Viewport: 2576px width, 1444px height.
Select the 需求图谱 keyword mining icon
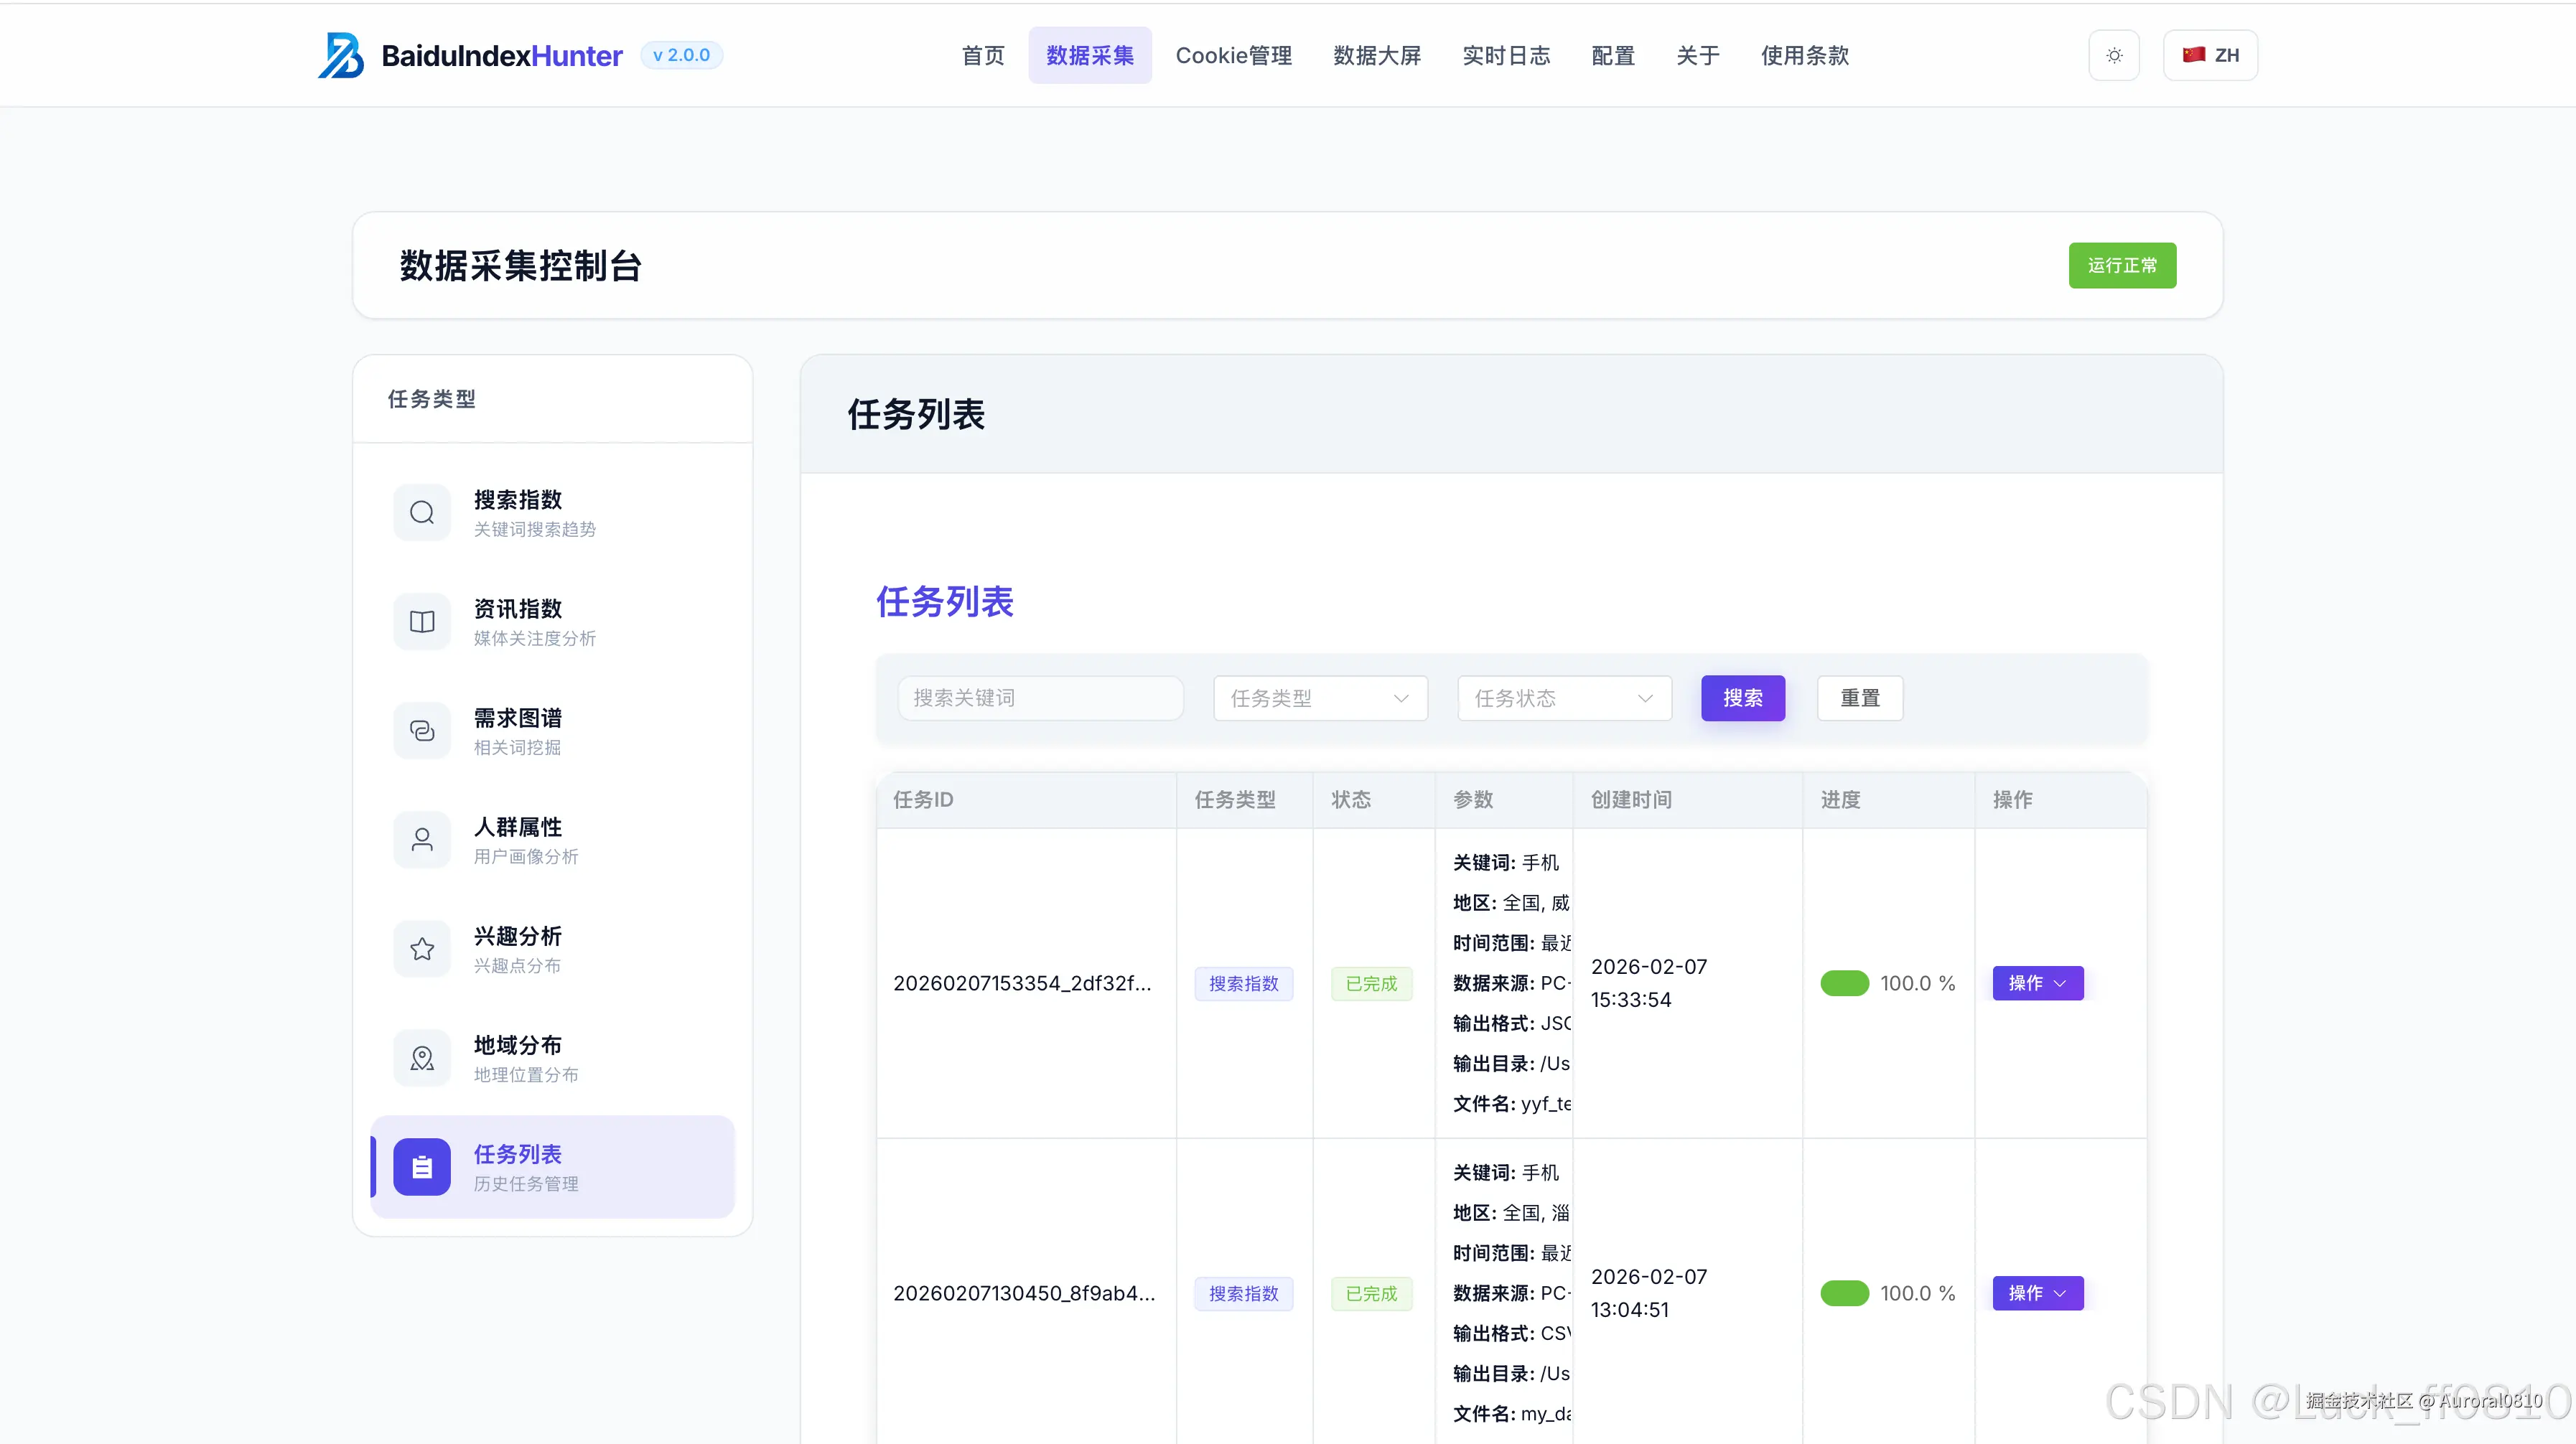[421, 731]
